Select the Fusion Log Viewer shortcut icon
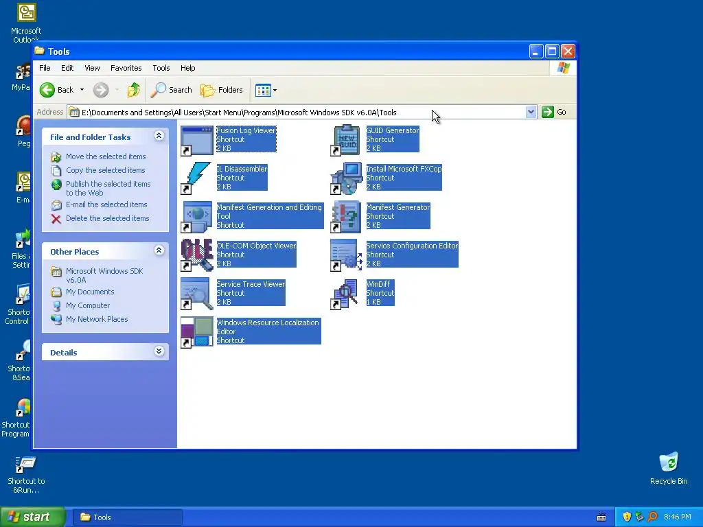 pos(197,140)
